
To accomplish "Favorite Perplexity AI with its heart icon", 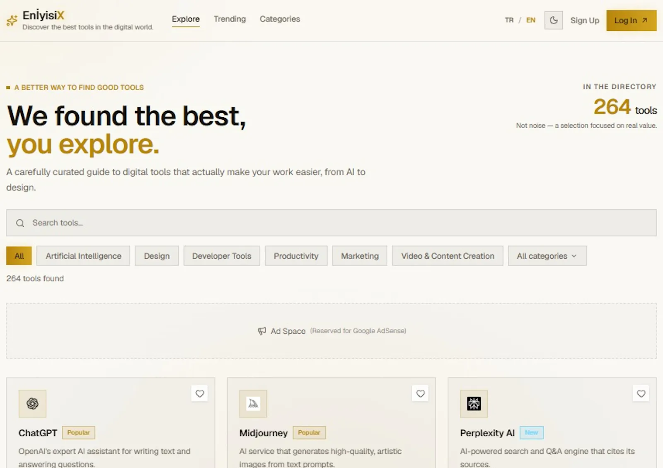I will tap(641, 393).
